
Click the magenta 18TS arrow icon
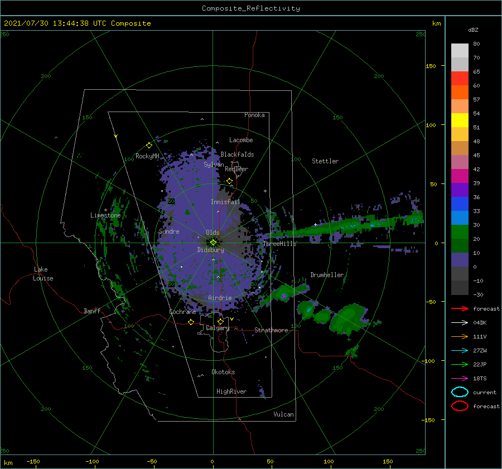click(460, 379)
